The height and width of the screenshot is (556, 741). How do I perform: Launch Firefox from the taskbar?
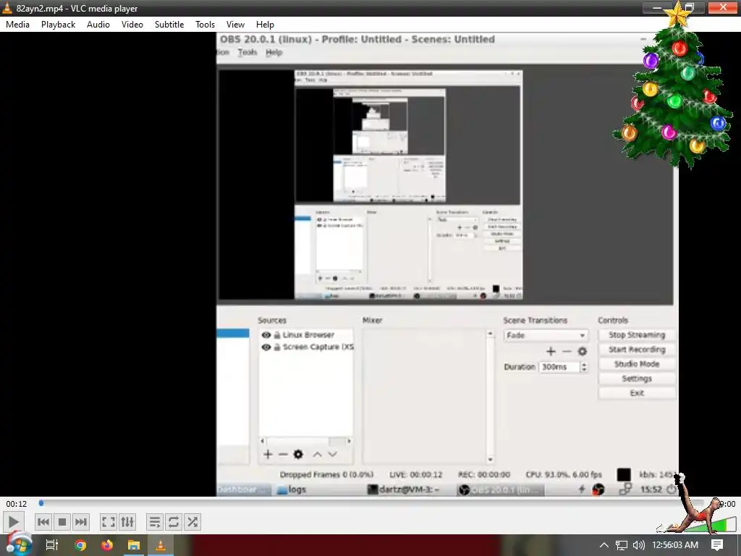point(107,545)
